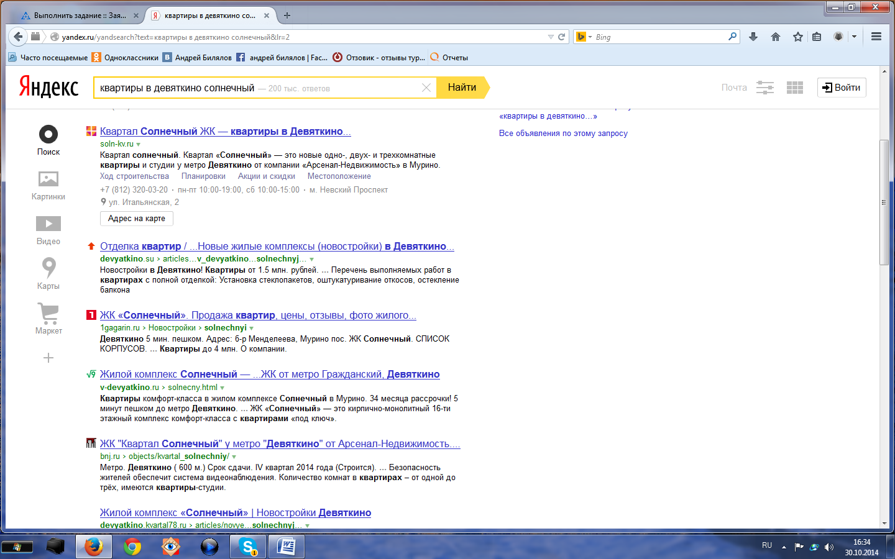Select the квартиры в девяткино tab
The height and width of the screenshot is (559, 895).
(x=210, y=16)
